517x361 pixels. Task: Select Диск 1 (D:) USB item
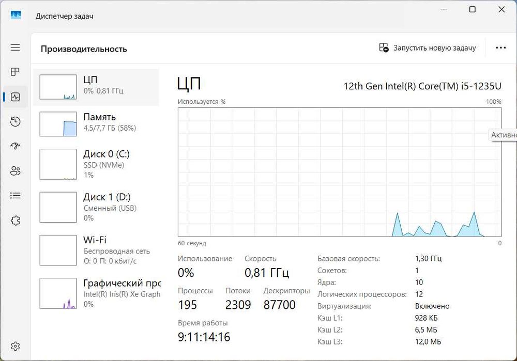[x=96, y=207]
